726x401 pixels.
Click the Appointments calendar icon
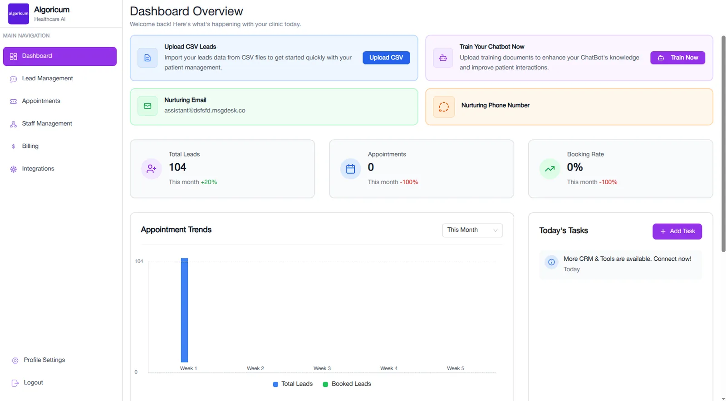(x=351, y=169)
